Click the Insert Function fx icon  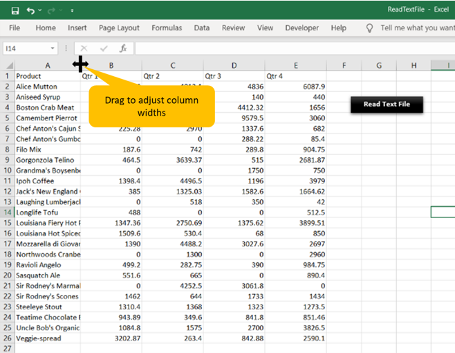[123, 48]
